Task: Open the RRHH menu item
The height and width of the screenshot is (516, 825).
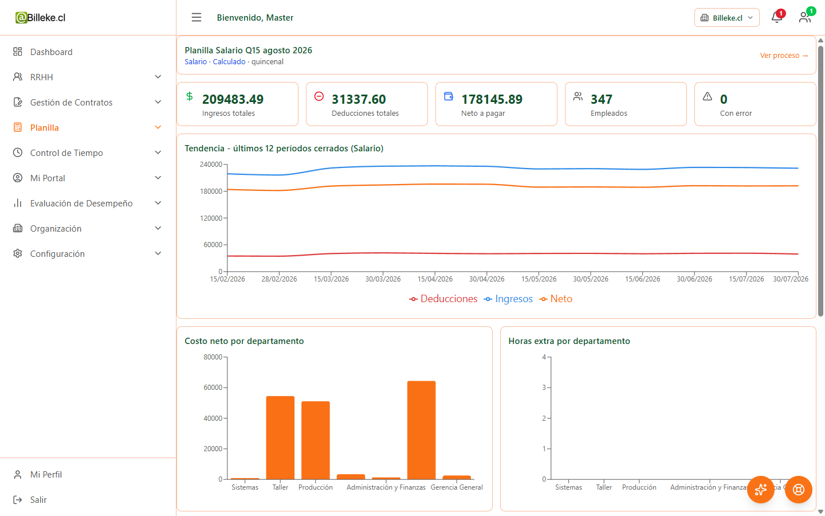Action: tap(88, 77)
